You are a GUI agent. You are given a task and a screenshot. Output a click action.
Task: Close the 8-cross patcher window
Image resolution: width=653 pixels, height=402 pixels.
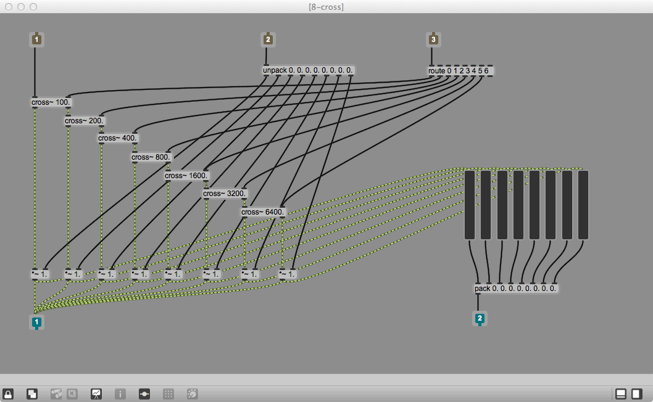pyautogui.click(x=9, y=7)
